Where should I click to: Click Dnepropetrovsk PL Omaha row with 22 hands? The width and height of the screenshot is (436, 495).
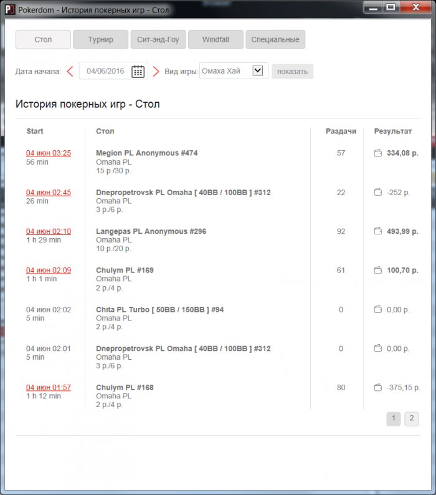coord(183,193)
